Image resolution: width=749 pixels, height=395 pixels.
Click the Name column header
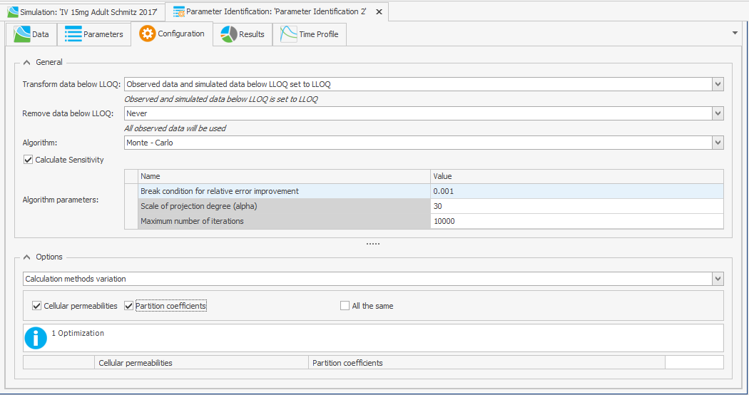(284, 176)
